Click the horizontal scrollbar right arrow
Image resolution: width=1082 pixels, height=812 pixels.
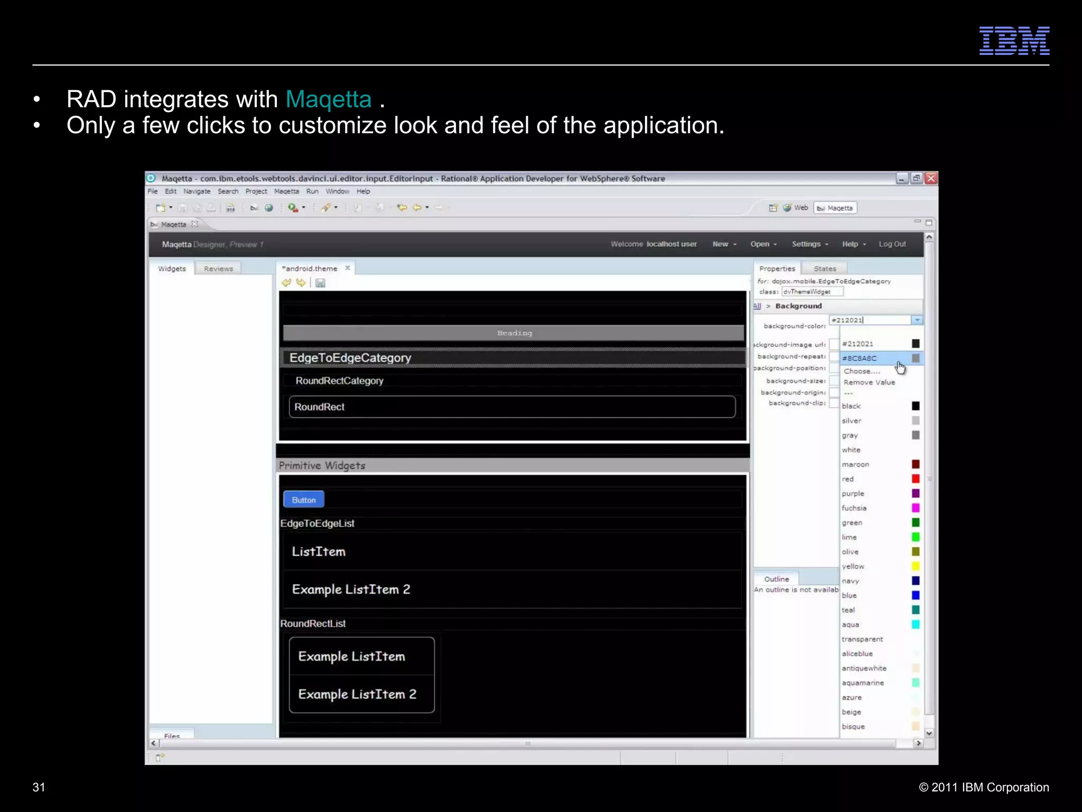point(918,743)
